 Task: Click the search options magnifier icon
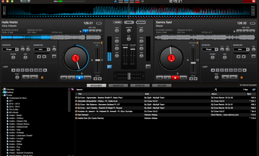(216, 90)
